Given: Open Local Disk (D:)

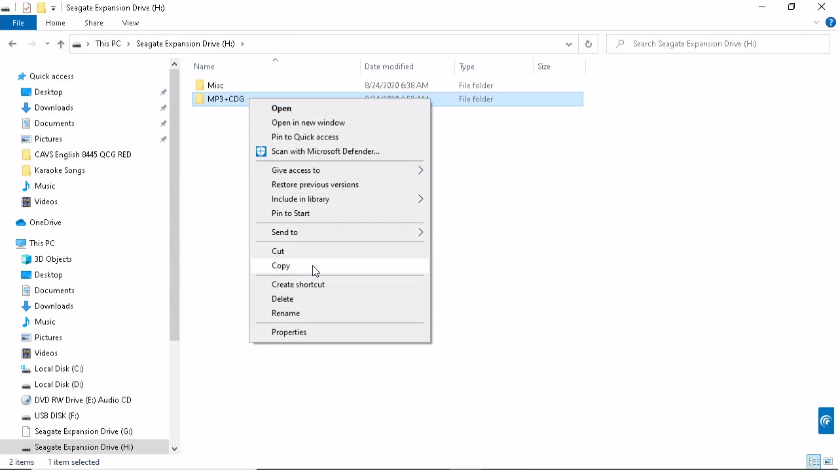Looking at the screenshot, I should click(x=59, y=385).
